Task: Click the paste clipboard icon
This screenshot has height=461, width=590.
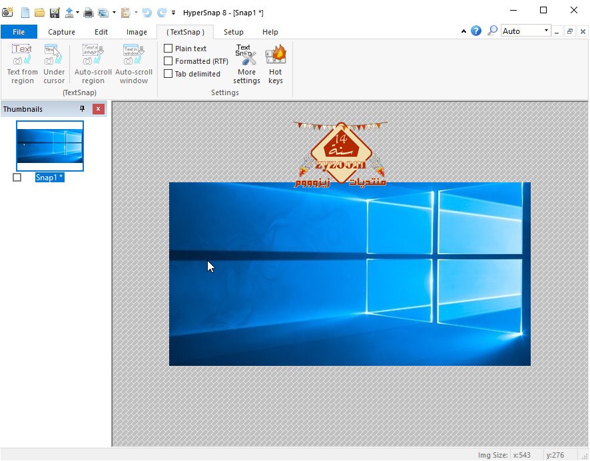Action: tap(125, 13)
